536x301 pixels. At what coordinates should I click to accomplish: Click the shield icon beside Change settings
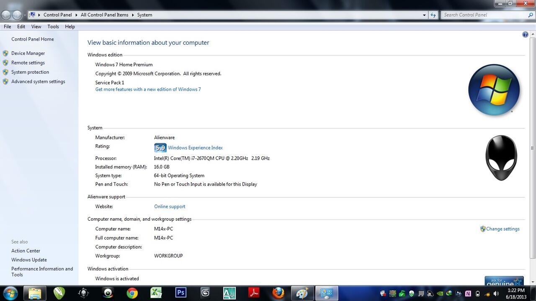tap(483, 229)
